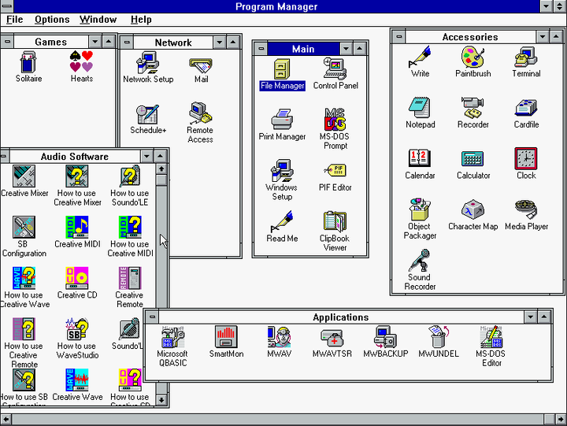567x426 pixels.
Task: Click the horizontal scrollbar right arrow
Action: tap(560, 420)
